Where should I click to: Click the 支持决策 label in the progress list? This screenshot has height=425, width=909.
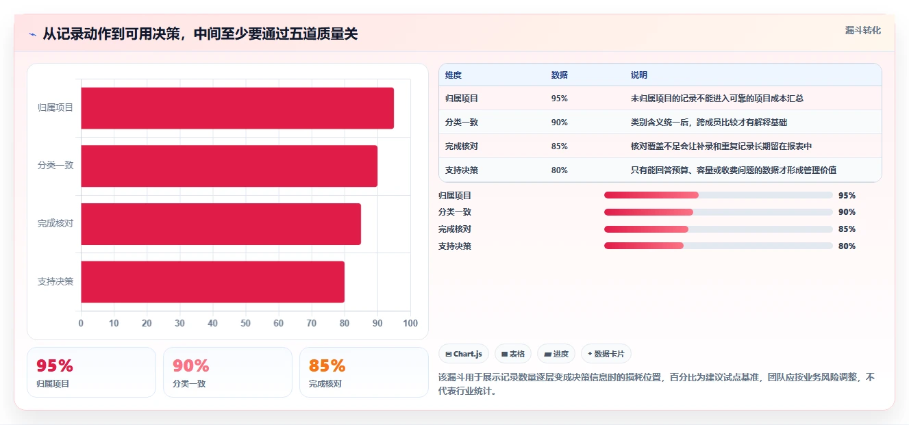455,246
